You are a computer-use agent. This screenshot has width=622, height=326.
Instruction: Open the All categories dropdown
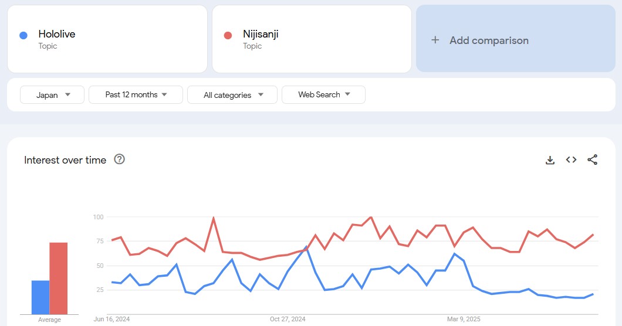point(232,95)
